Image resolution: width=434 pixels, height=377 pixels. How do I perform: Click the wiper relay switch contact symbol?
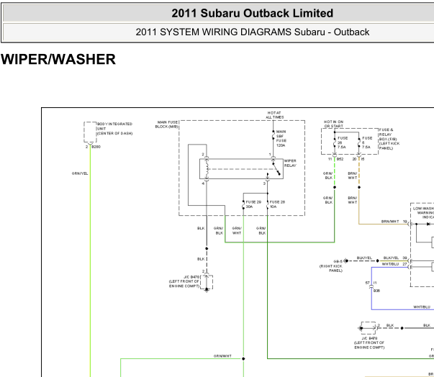click(276, 169)
